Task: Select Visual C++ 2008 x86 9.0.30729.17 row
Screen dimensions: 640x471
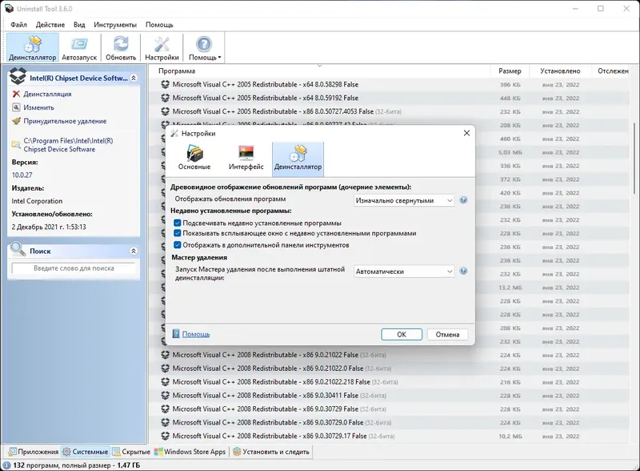Action: pyautogui.click(x=388, y=436)
